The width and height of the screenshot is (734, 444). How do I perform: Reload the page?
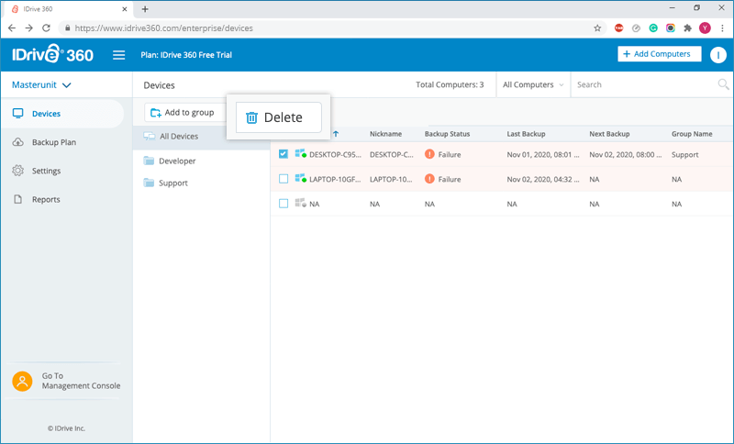[x=46, y=28]
